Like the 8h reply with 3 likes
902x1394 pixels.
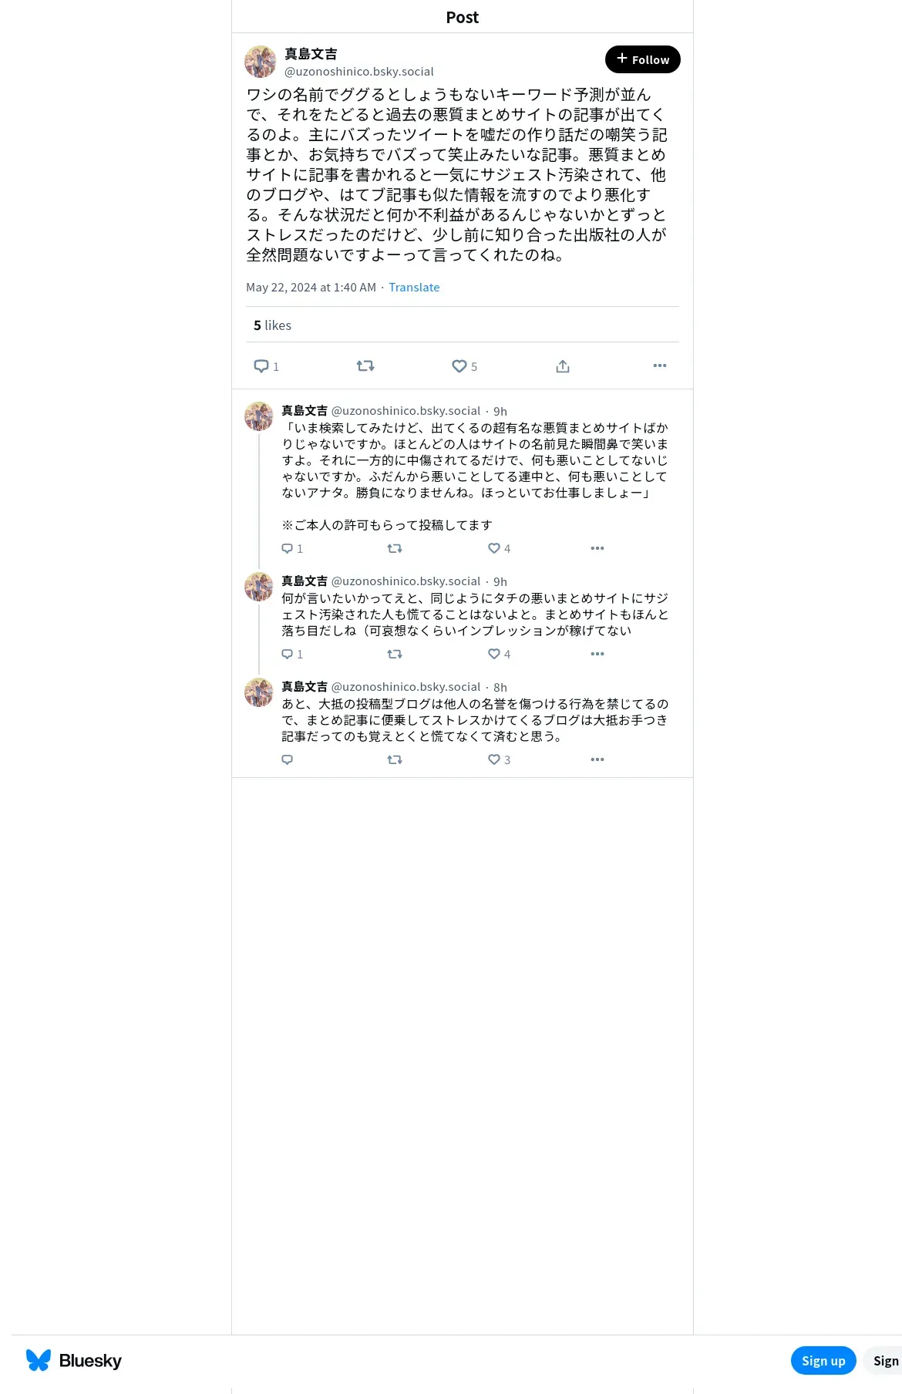[494, 759]
